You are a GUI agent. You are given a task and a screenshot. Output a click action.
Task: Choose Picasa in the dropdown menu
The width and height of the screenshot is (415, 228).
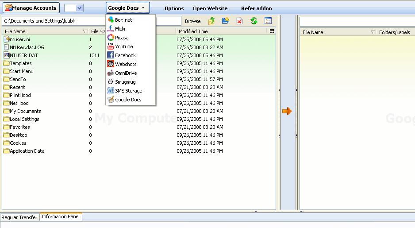pyautogui.click(x=131, y=38)
